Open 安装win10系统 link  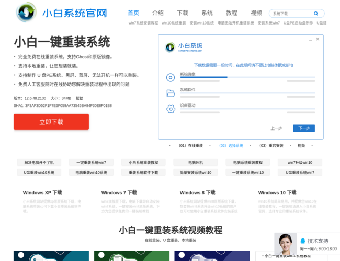coord(202,23)
